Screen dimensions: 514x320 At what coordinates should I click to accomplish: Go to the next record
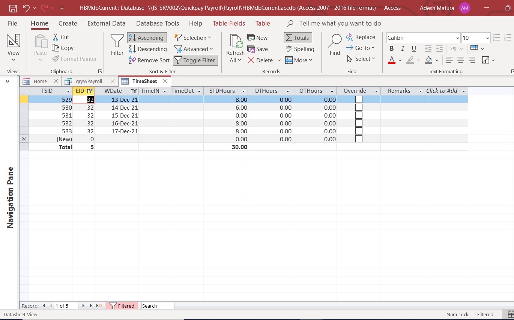coord(83,306)
